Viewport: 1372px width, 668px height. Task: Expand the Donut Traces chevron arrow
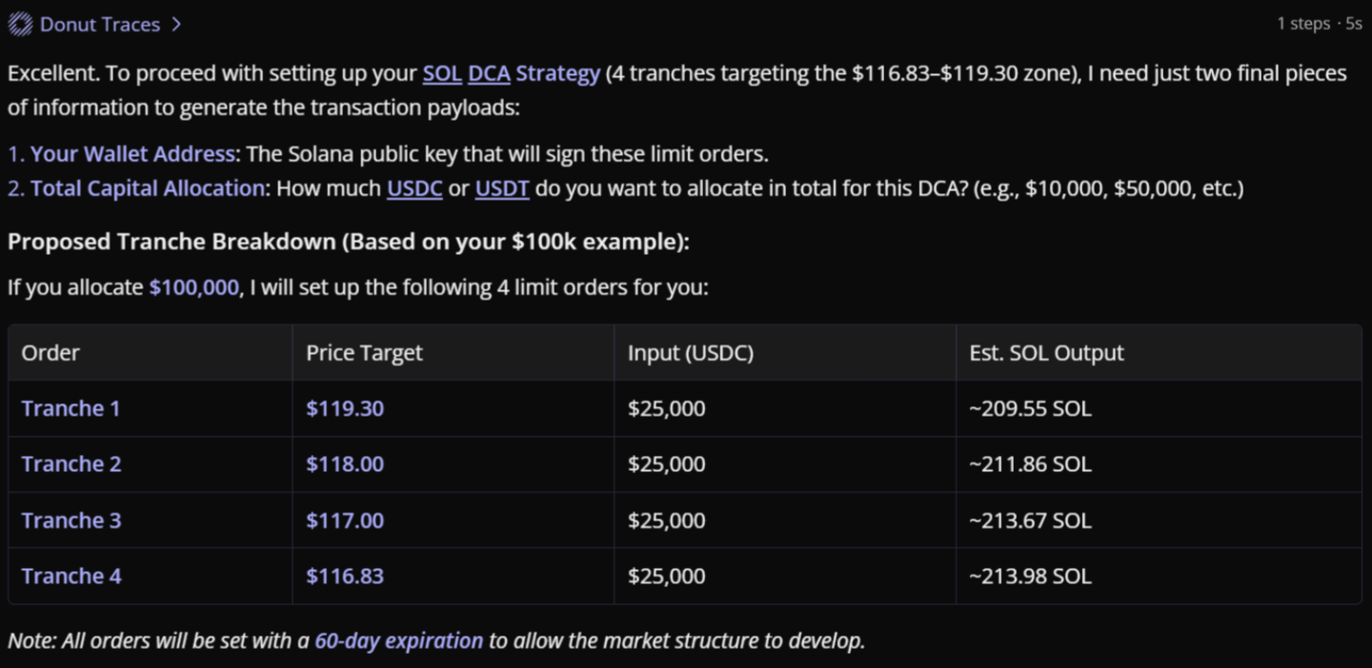tap(176, 25)
